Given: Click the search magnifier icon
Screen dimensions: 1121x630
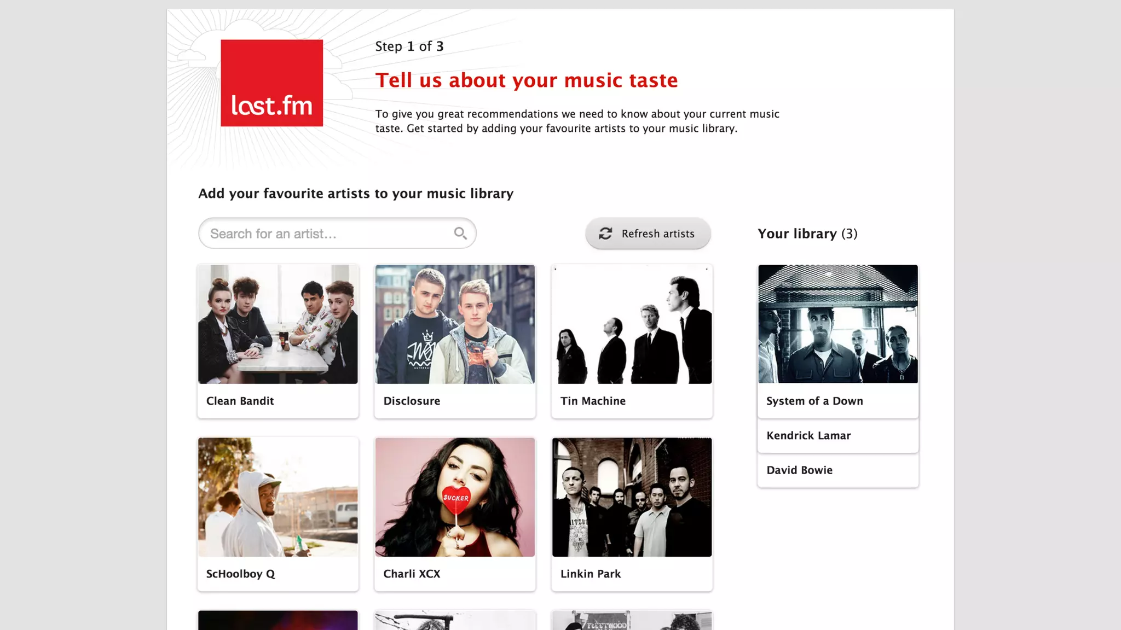Looking at the screenshot, I should (460, 234).
